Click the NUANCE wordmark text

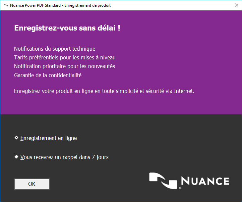tap(205, 181)
